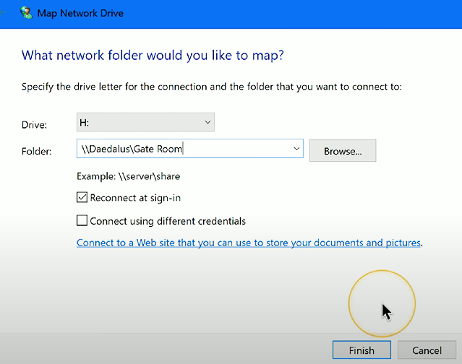462x364 pixels.
Task: Click the 'Connect using different credentials' label text
Action: pos(168,221)
